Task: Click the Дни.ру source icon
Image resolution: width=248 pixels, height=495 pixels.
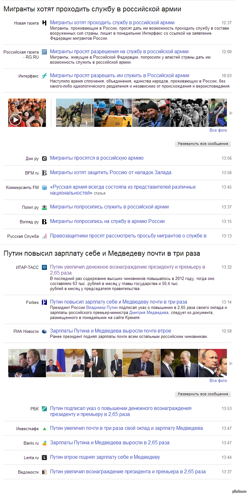Action: [x=44, y=158]
